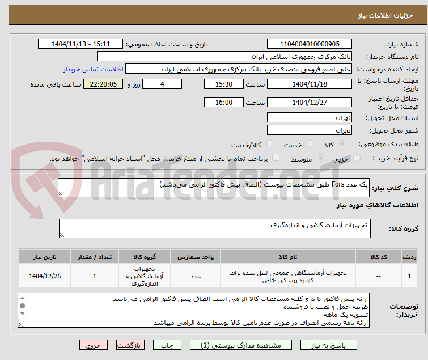Click the گروه کالا table column header
This screenshot has width=428, height=360.
(145, 257)
